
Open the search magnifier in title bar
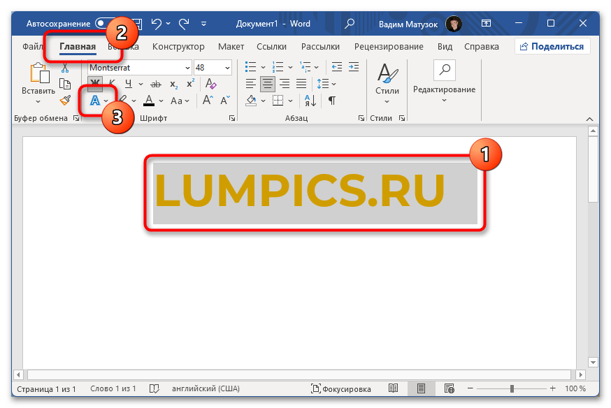pyautogui.click(x=350, y=23)
